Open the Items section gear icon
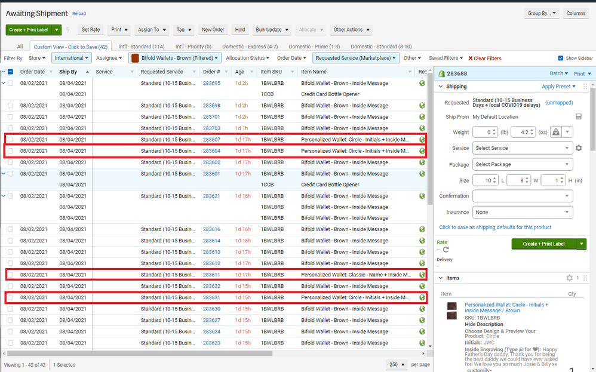 point(569,278)
